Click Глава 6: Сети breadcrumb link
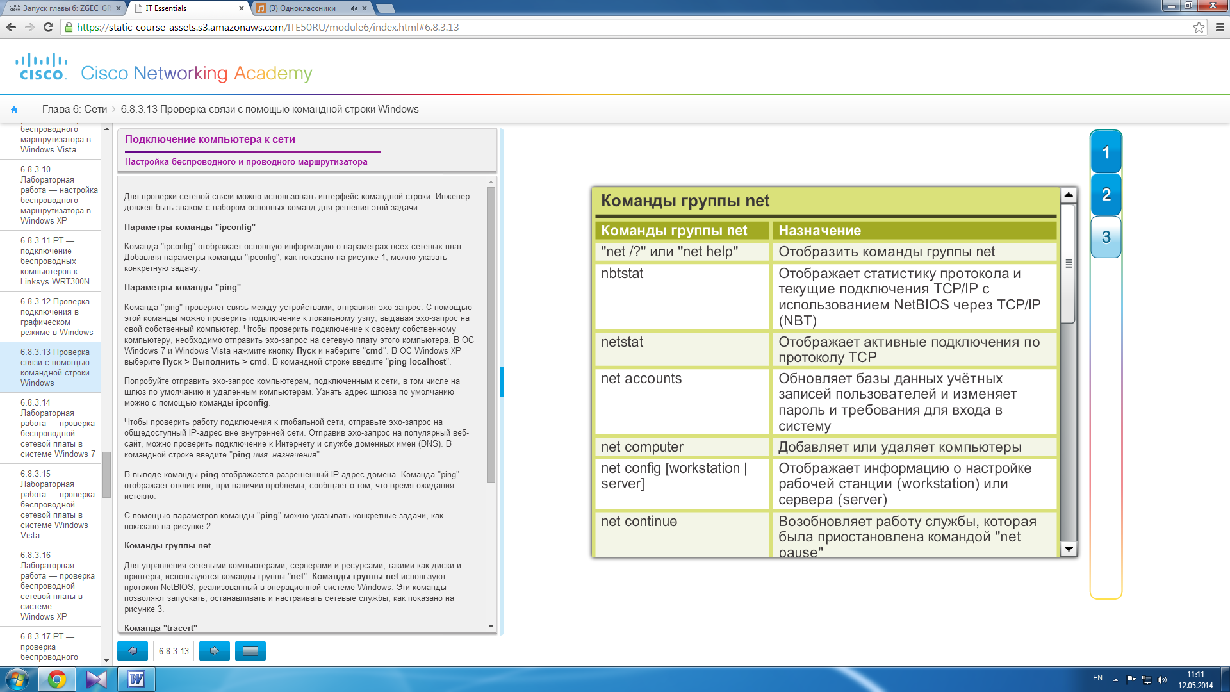This screenshot has width=1230, height=692. 74,110
